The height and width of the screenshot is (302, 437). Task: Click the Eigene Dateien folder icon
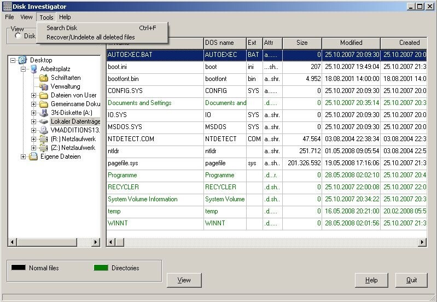click(x=33, y=156)
